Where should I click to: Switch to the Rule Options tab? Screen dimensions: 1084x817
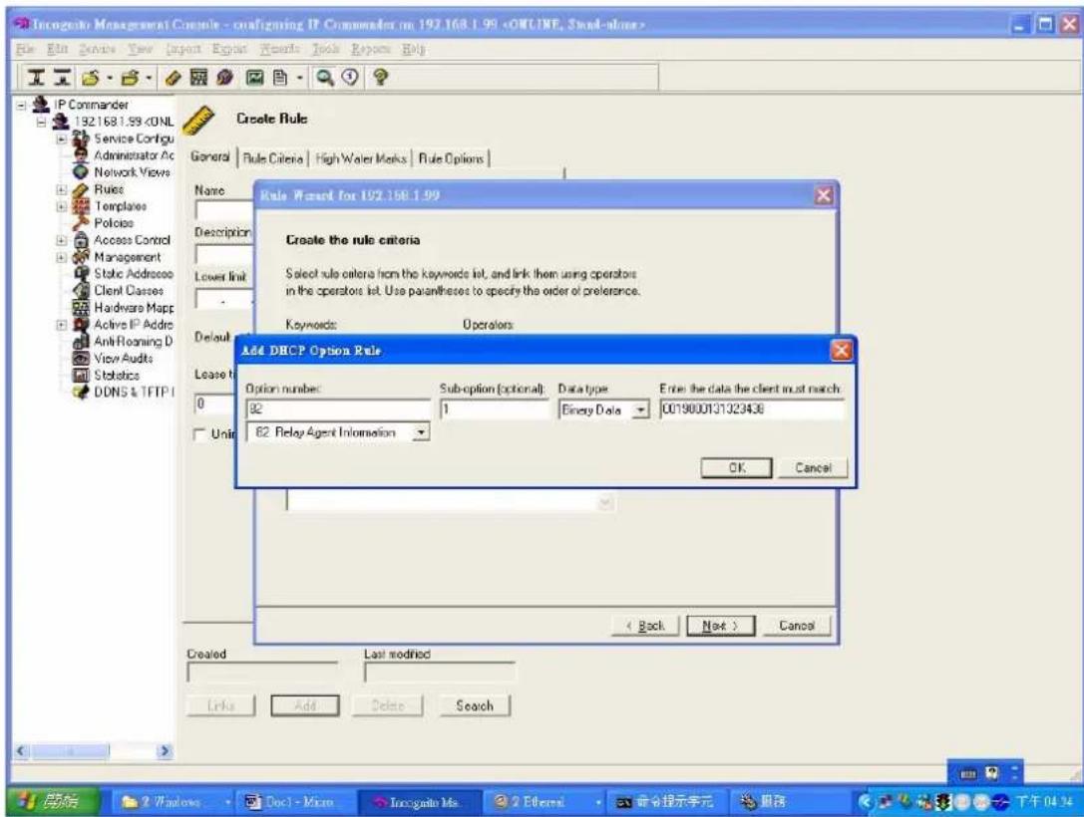tap(451, 158)
